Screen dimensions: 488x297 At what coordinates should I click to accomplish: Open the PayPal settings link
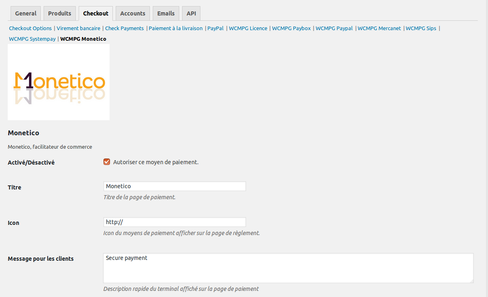click(x=215, y=29)
